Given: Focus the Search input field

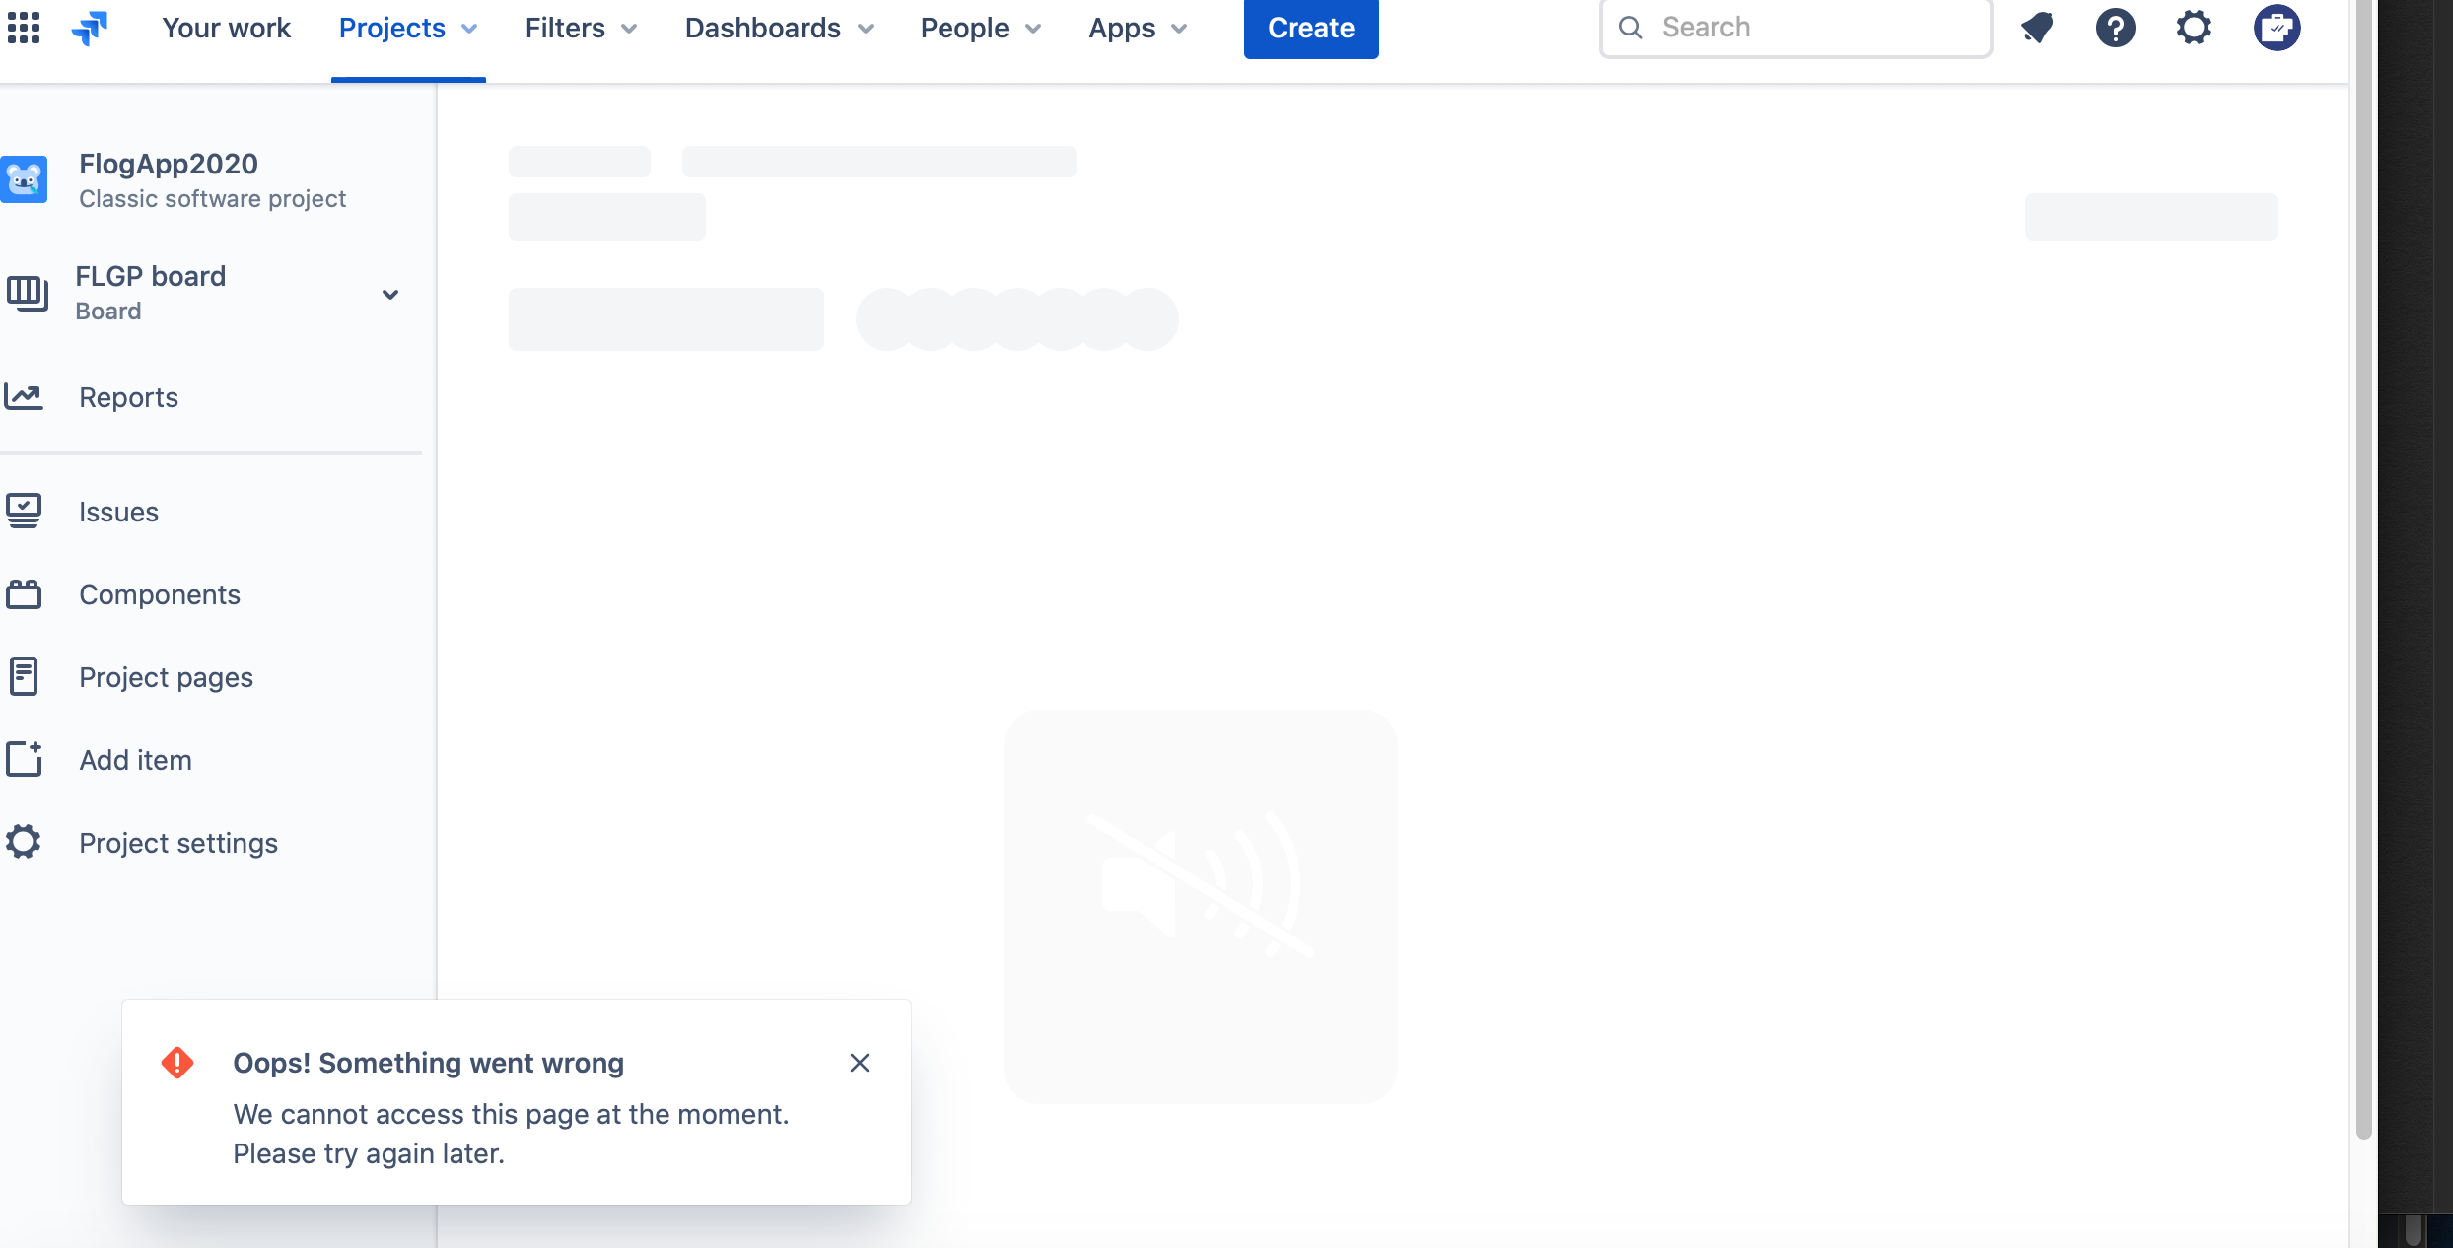Looking at the screenshot, I should pos(1795,28).
